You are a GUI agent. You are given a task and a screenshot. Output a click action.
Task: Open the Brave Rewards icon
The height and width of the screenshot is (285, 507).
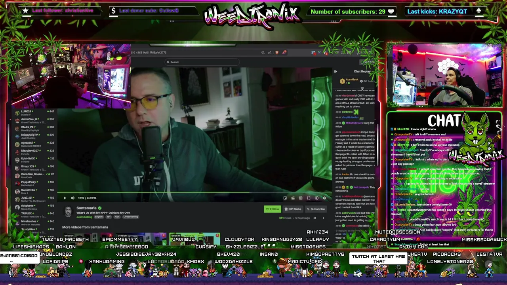(x=284, y=53)
